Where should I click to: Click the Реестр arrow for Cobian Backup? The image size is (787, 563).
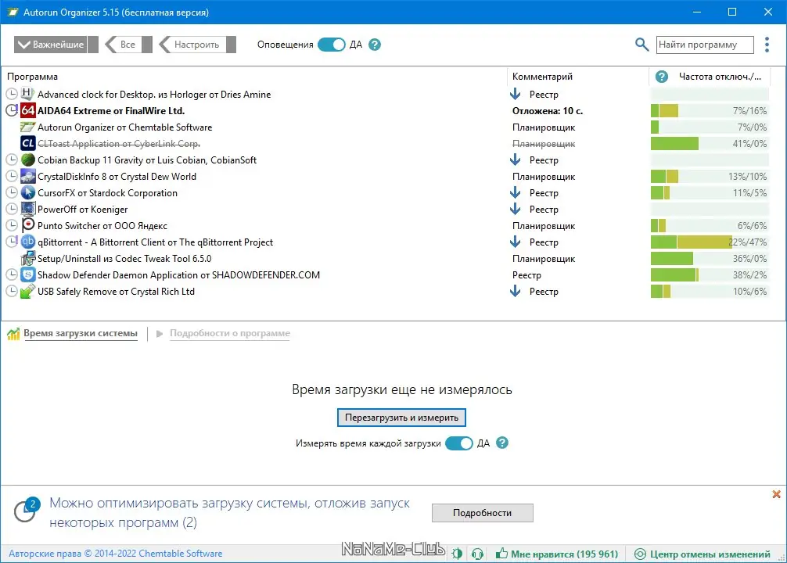coord(515,160)
